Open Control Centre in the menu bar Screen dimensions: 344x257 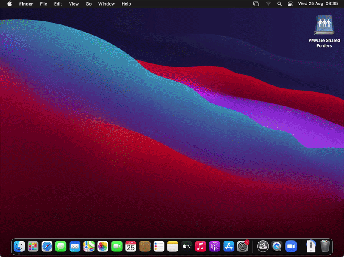[x=290, y=4]
